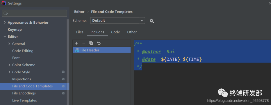Image resolution: width=271 pixels, height=105 pixels.
Task: Click the project-level icon beside Inspections
Action: tap(63, 79)
